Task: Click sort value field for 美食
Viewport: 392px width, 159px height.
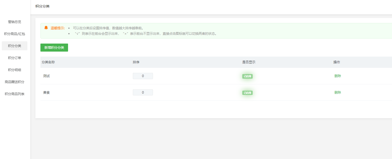Action: pos(143,92)
